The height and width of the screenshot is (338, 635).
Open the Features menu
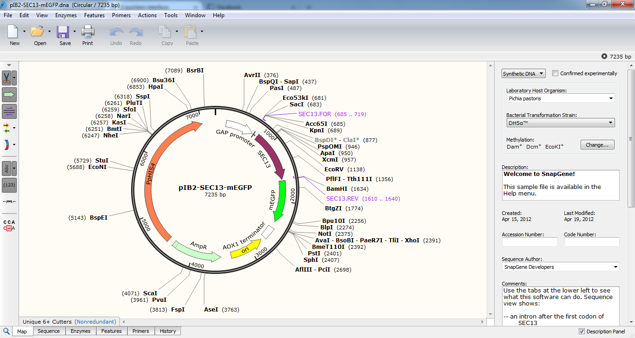(x=94, y=15)
